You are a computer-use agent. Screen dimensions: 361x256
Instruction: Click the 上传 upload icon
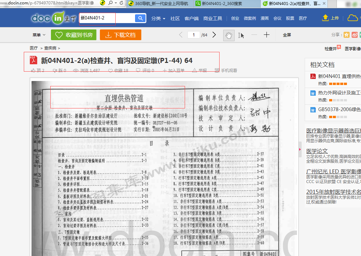pyautogui.click(x=325, y=18)
